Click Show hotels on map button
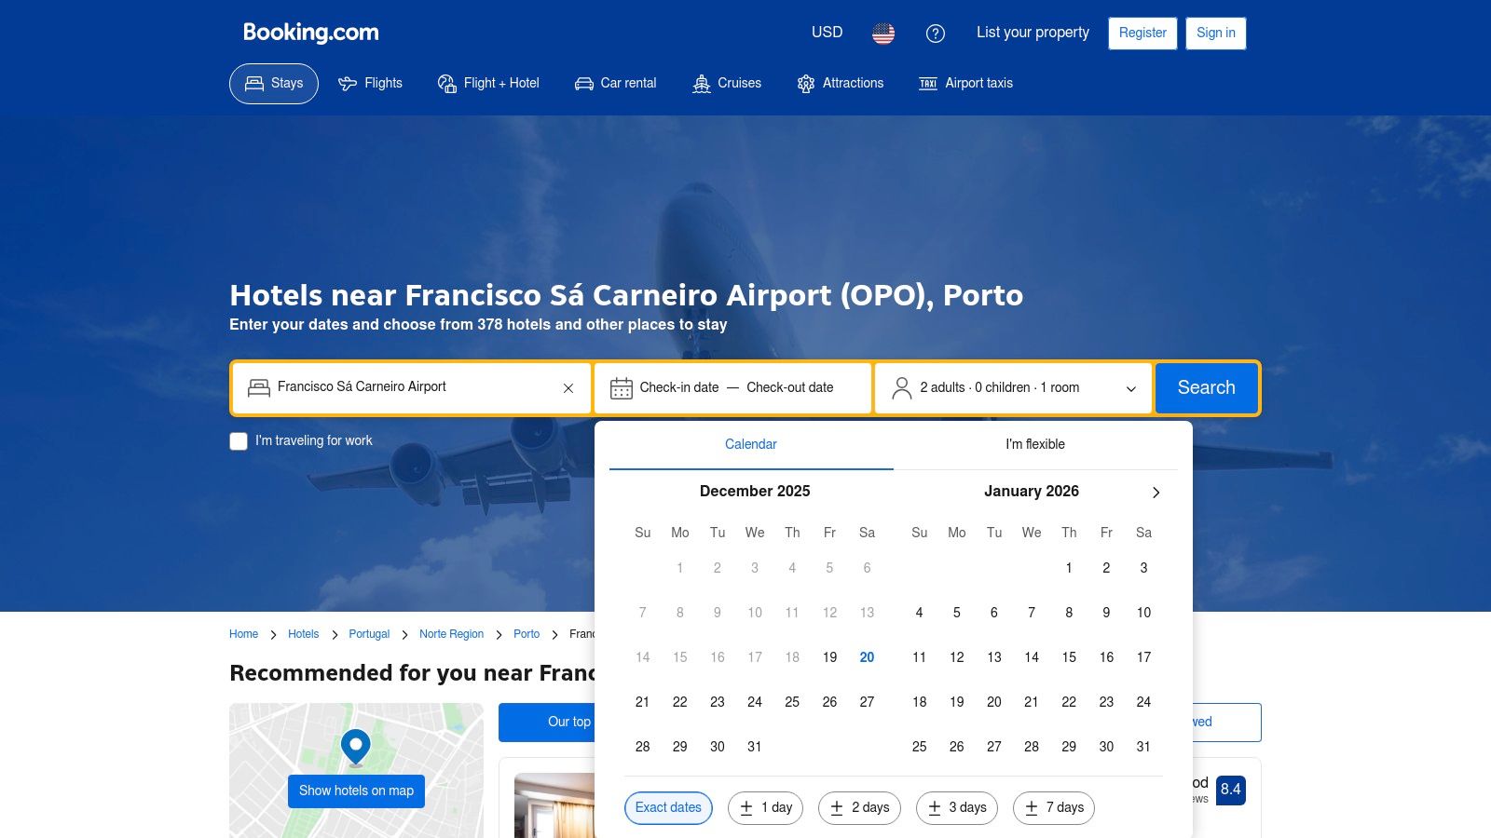Viewport: 1491px width, 838px height. pyautogui.click(x=356, y=791)
